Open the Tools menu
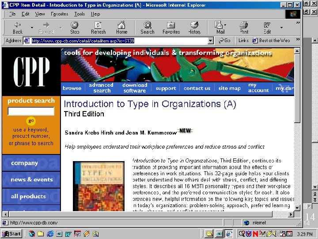This screenshot has height=239, width=318. (x=79, y=14)
